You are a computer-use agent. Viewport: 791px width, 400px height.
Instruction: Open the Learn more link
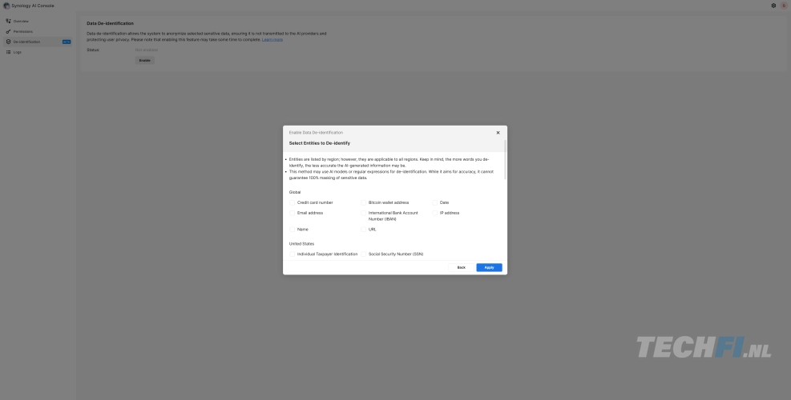272,39
